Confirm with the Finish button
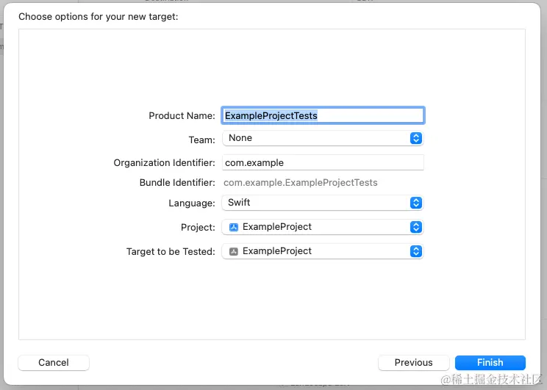 (490, 363)
